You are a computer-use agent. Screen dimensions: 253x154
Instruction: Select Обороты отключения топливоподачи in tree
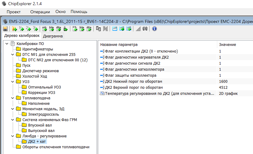tap(56, 147)
